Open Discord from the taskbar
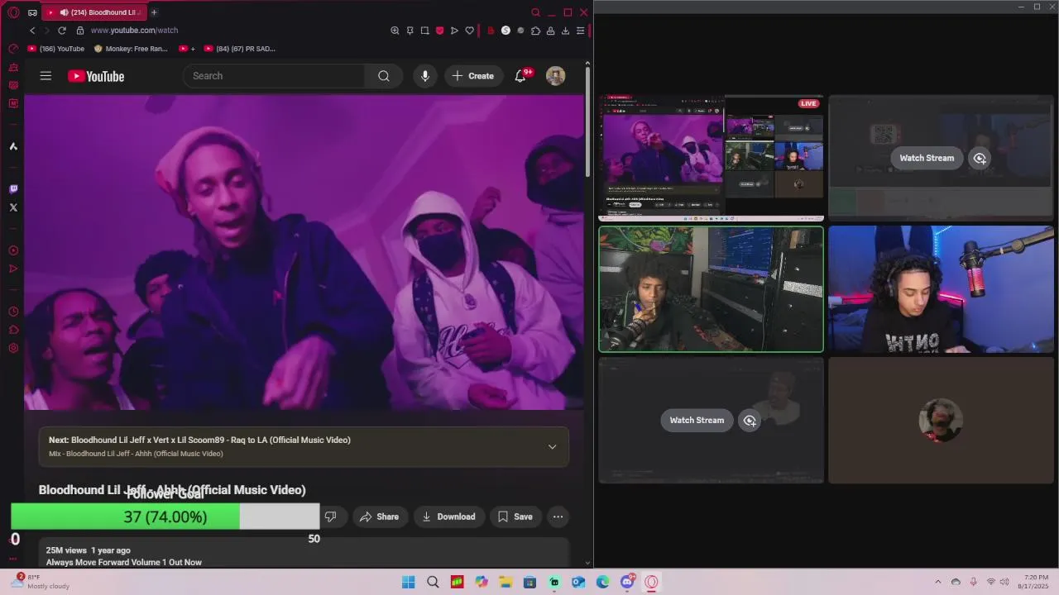 (x=627, y=582)
